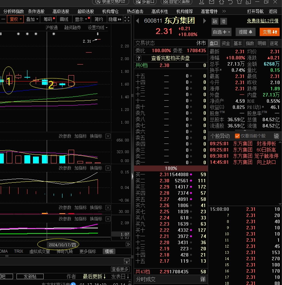This screenshot has height=285, width=282.
Task: Open 详 details of 分时成交
Action: click(x=203, y=279)
